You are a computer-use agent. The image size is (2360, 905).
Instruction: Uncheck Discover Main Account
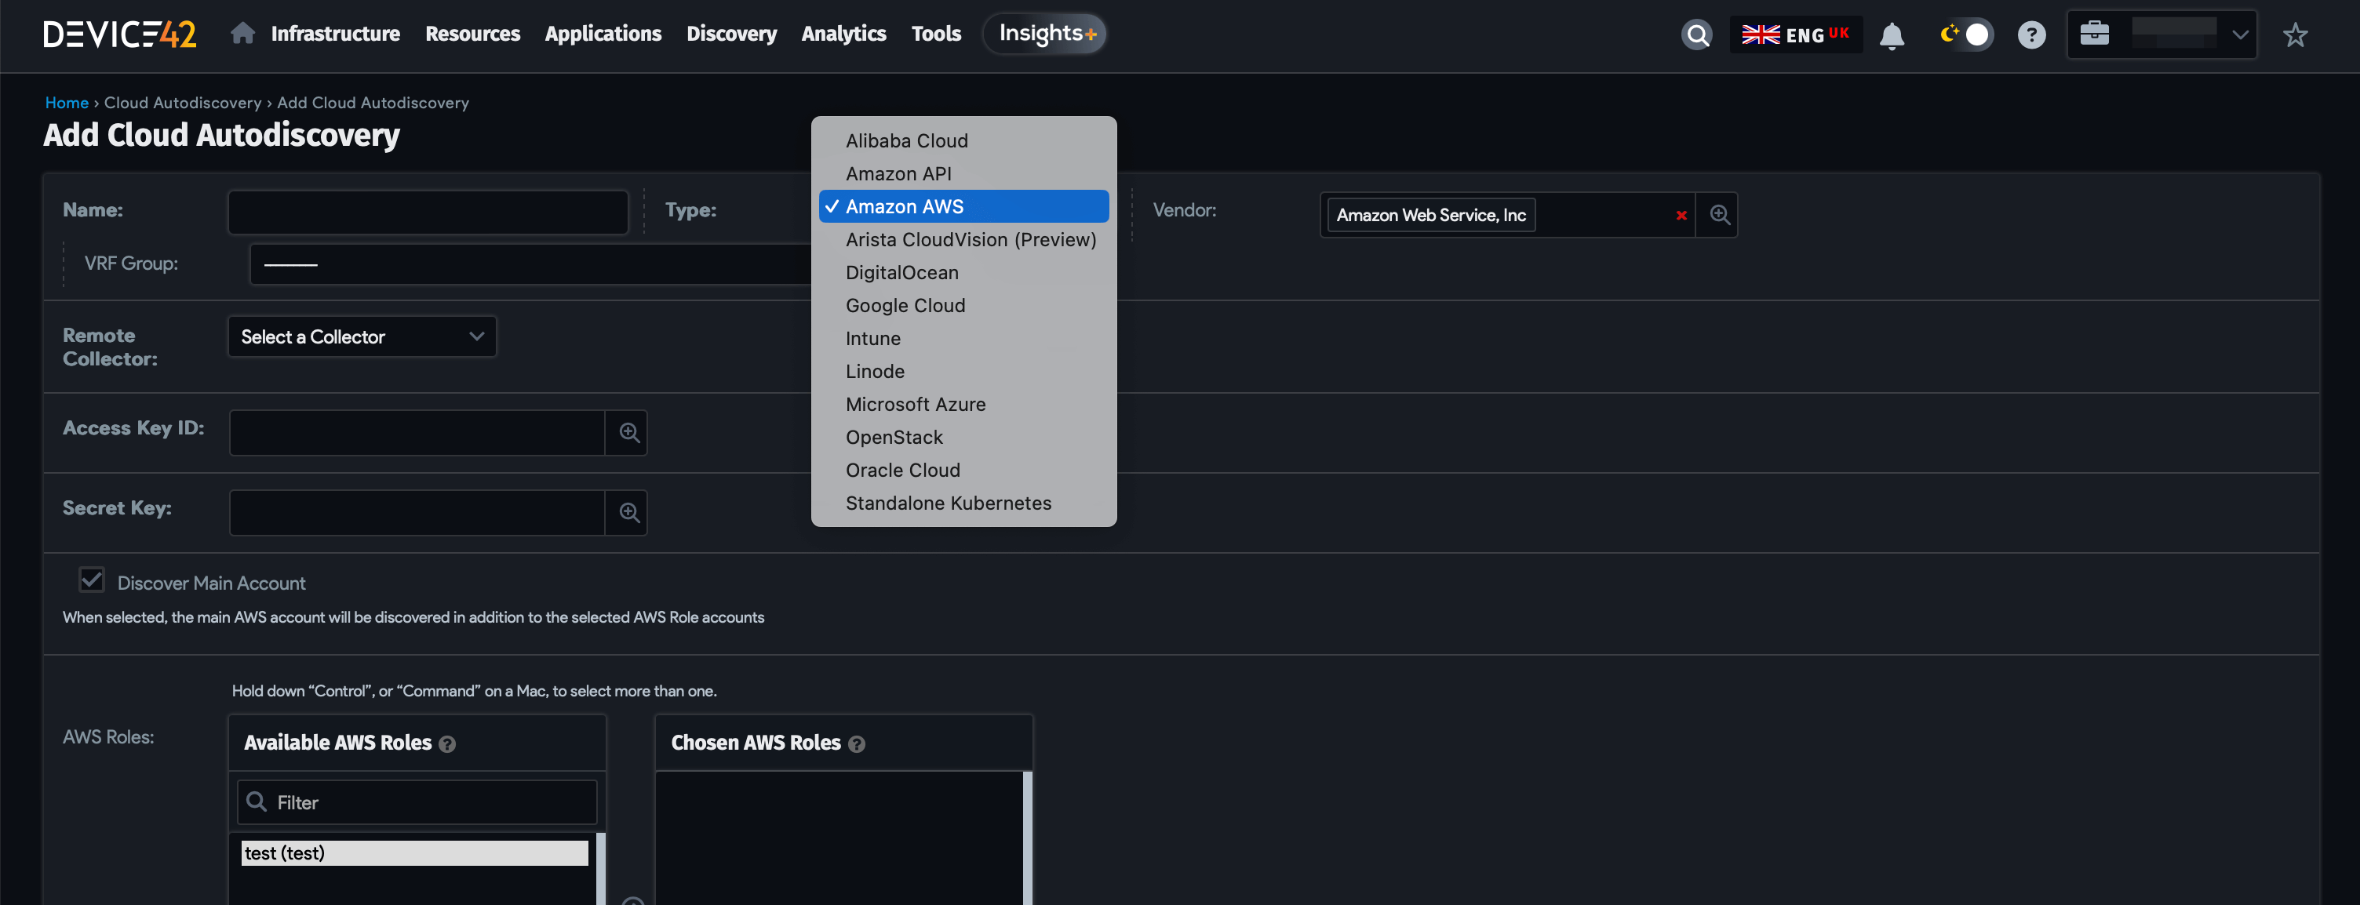coord(91,579)
